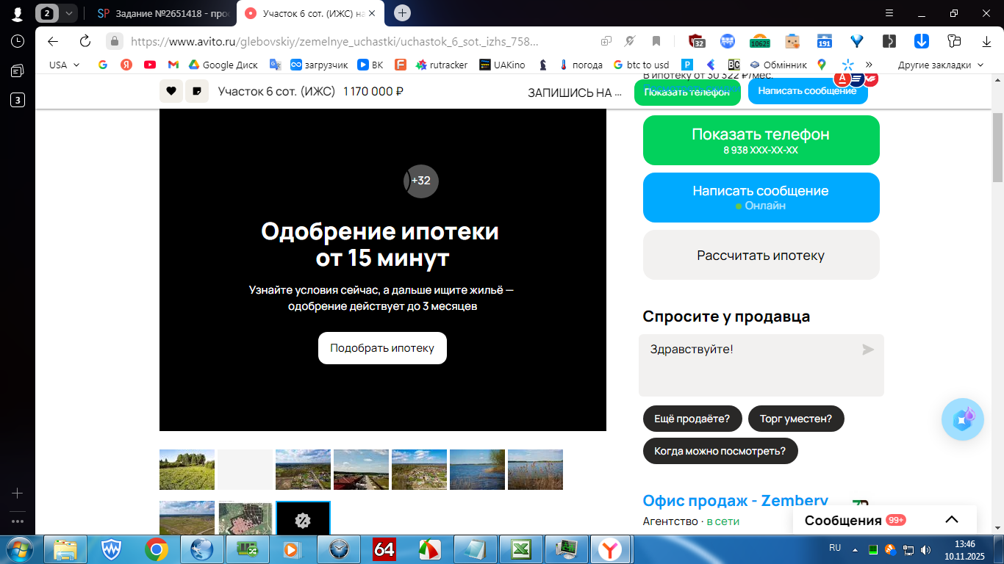Image resolution: width=1004 pixels, height=564 pixels.
Task: Show hidden system tray icons arrow
Action: tap(855, 549)
